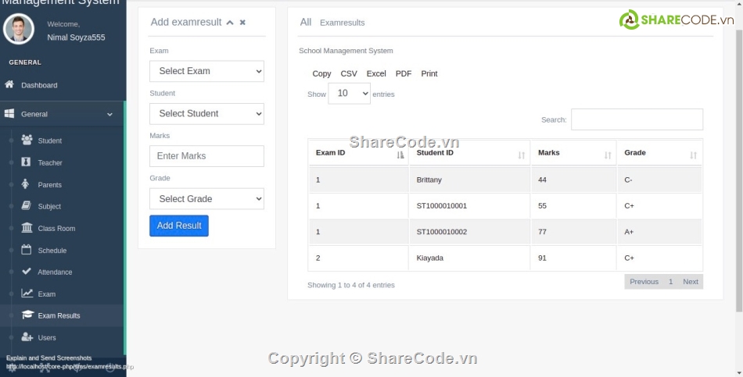
Task: Click the Attendance checkmark icon
Action: click(x=27, y=272)
